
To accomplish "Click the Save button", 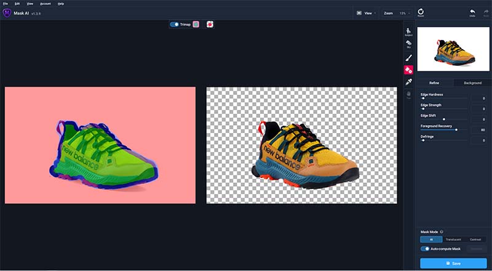I will (453, 264).
